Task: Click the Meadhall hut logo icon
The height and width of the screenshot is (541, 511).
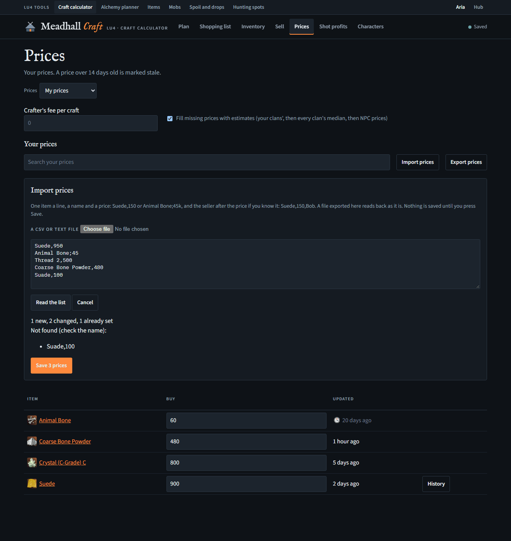Action: tap(30, 27)
